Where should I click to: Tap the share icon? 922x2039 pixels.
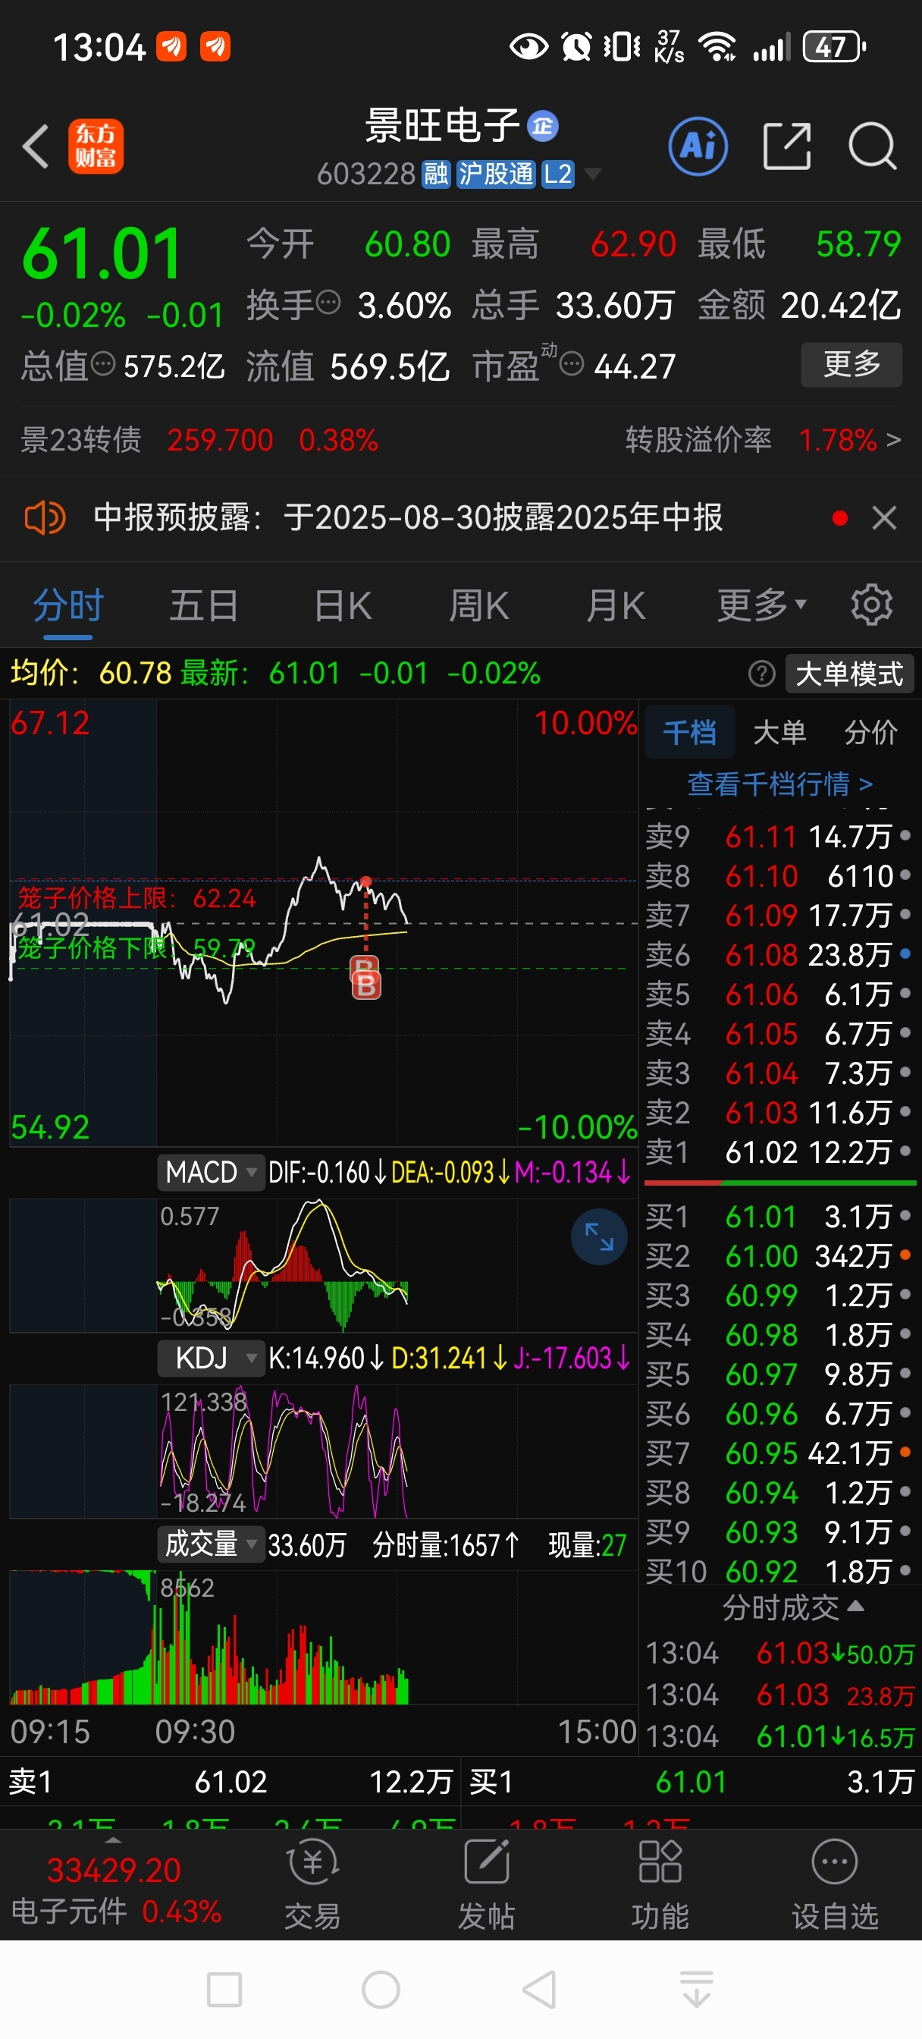[x=787, y=146]
